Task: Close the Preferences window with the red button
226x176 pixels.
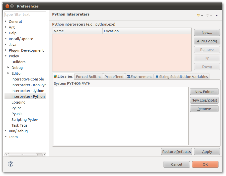Action: pos(7,6)
